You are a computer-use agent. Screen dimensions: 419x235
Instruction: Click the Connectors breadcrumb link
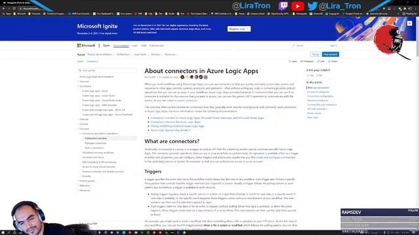click(x=92, y=61)
